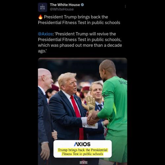
Task: Click the fire emoji in the post
Action: click(40, 17)
